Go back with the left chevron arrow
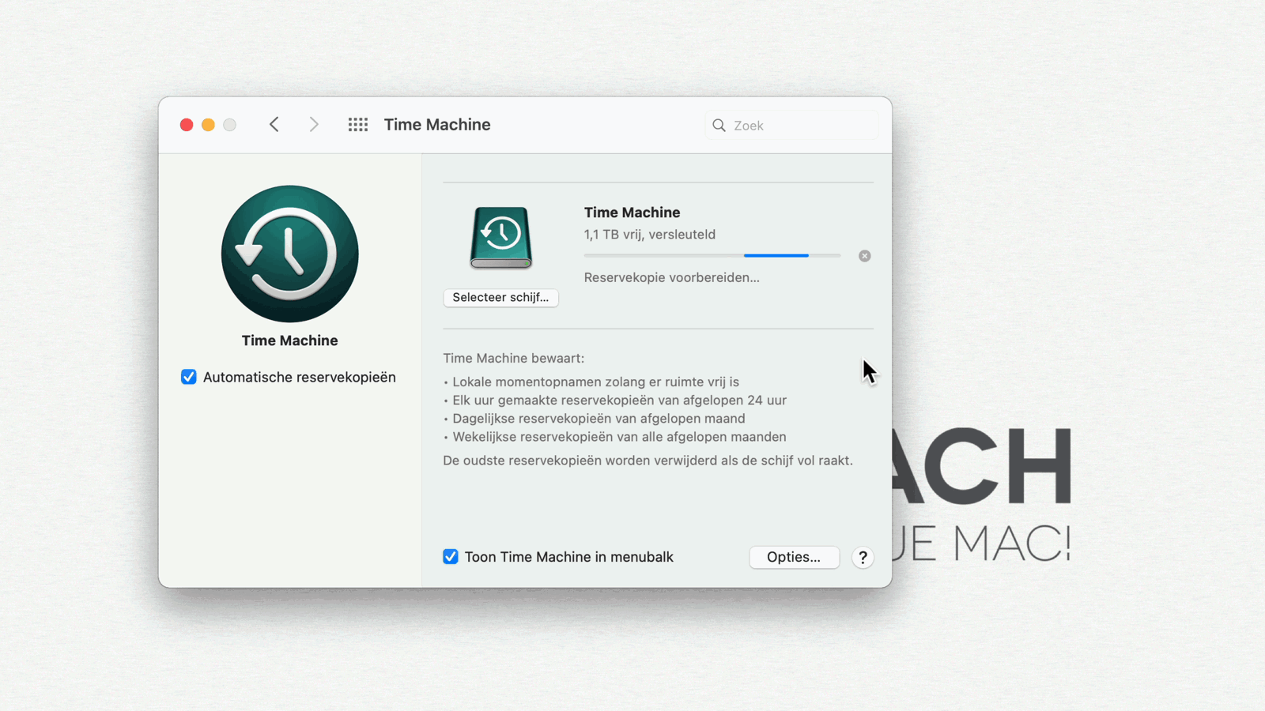 (x=274, y=125)
